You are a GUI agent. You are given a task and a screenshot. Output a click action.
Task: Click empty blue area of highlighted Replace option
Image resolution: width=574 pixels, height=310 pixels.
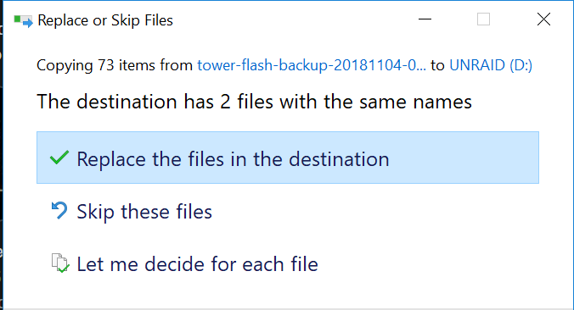coord(464,158)
